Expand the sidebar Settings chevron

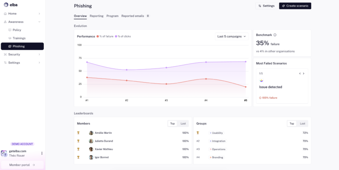39,63
